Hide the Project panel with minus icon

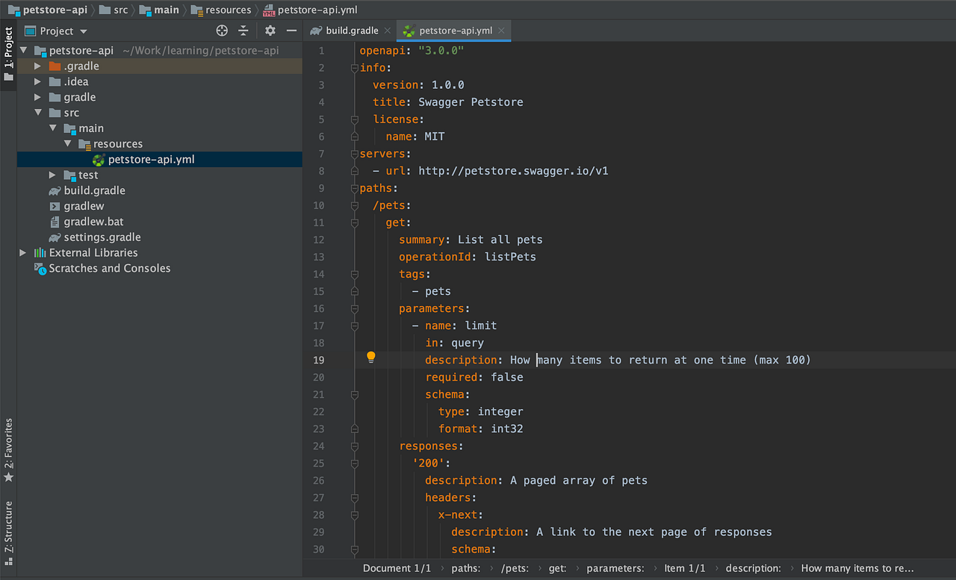291,31
